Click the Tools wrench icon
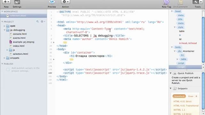Screen dimensions: 205x115 pyautogui.click(x=196, y=2)
